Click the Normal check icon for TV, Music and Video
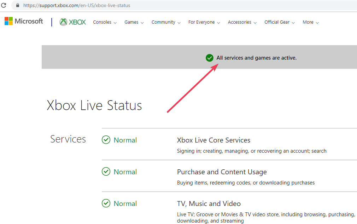The image size is (357, 224). pos(106,203)
